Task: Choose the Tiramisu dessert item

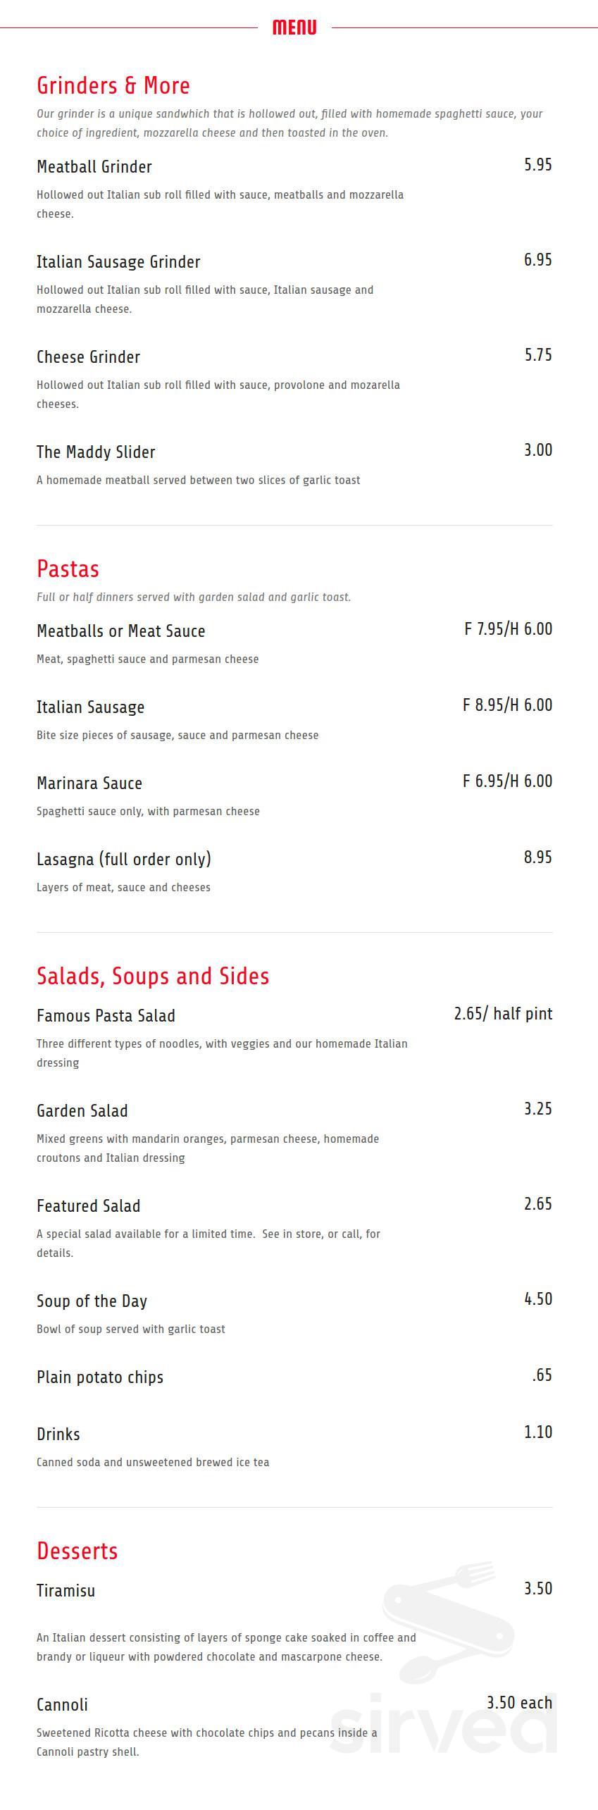Action: click(66, 1591)
